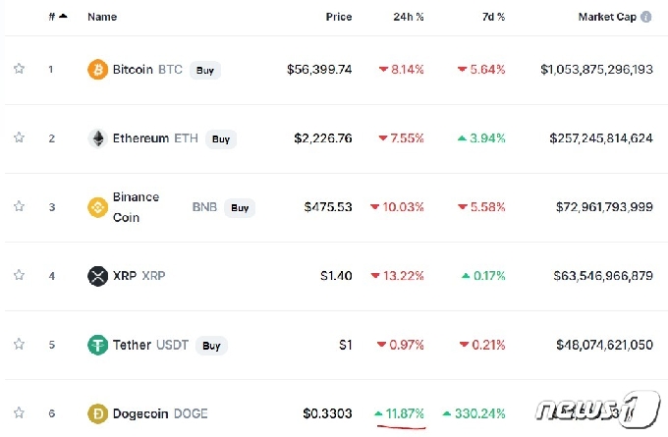Screen dimensions: 668x437
Task: Favorite XRP with the star icon
Action: pos(19,276)
